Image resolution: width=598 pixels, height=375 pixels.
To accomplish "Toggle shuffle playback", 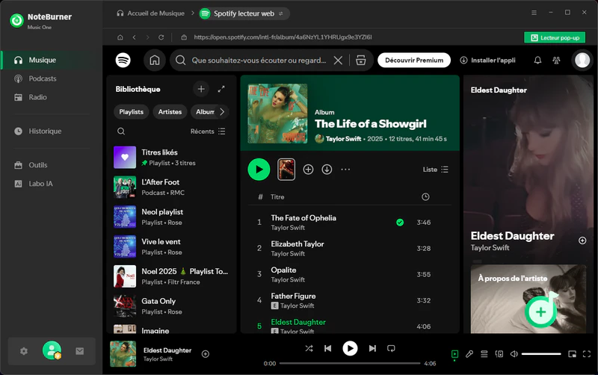I will (x=309, y=348).
